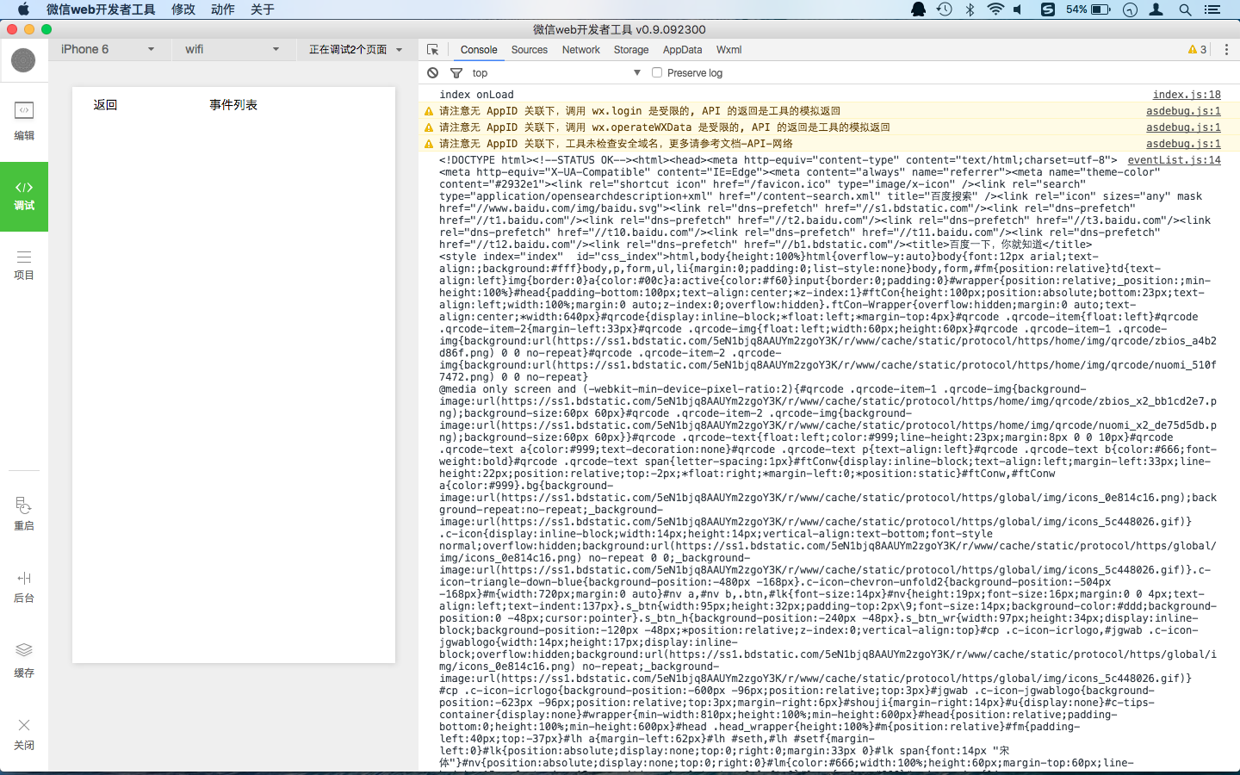Open the Bluetooth menu bar icon
The height and width of the screenshot is (775, 1240).
[970, 9]
